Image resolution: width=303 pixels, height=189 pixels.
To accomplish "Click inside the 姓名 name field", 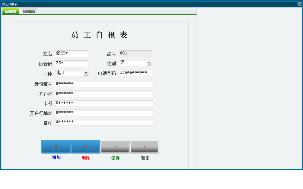I will 72,53.
